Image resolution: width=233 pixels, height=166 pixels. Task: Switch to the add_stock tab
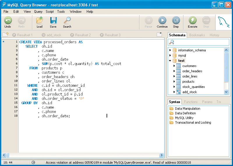[52, 35]
